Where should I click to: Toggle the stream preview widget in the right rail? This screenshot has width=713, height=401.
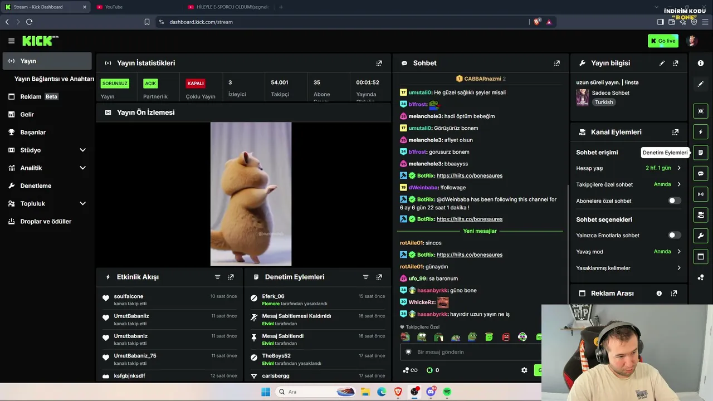tap(701, 111)
